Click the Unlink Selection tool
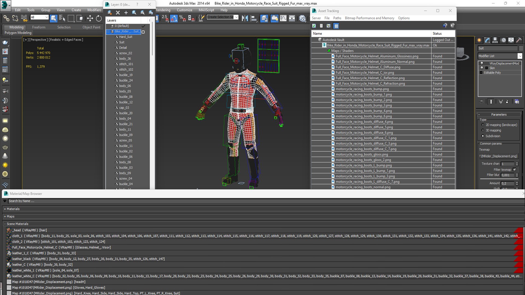525x295 pixels. [x=15, y=18]
